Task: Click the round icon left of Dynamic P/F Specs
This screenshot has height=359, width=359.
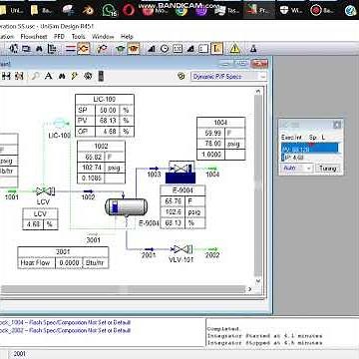Action: pos(181,76)
